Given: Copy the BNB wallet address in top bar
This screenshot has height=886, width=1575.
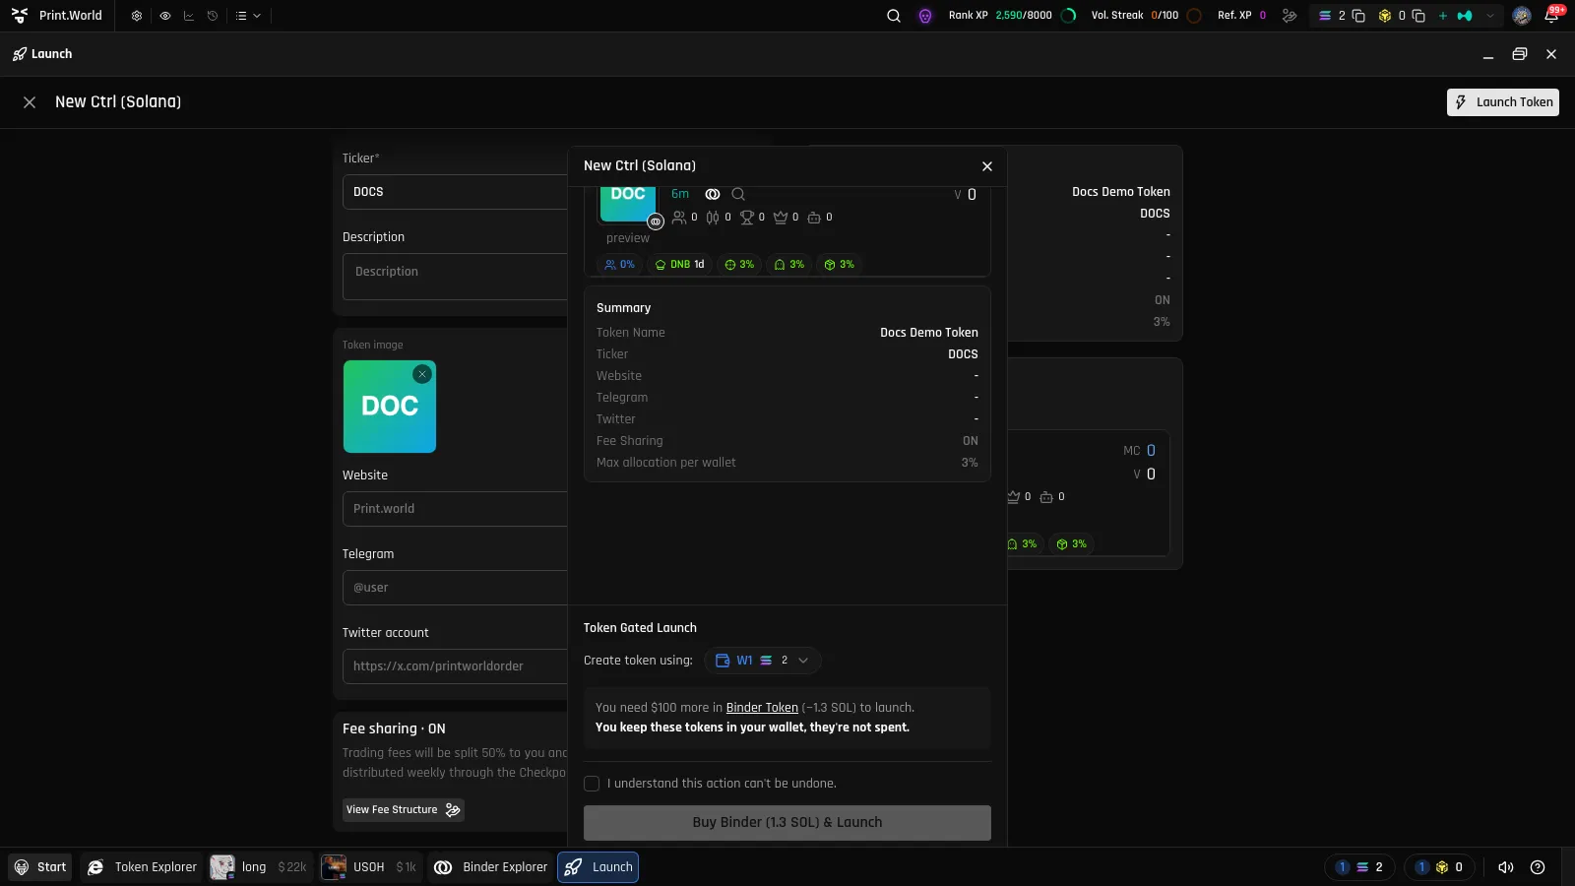Looking at the screenshot, I should pos(1418,16).
